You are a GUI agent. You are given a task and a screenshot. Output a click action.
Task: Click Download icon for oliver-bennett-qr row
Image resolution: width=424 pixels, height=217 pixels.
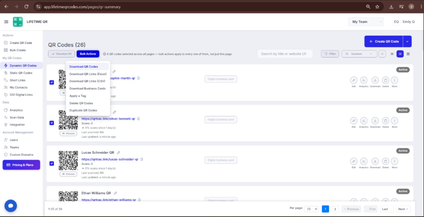pyautogui.click(x=375, y=121)
